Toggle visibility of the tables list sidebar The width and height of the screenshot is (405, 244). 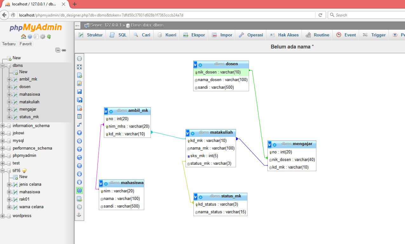pos(79,116)
